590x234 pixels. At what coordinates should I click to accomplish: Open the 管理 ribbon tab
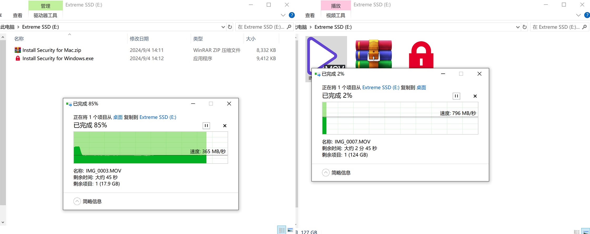click(46, 6)
